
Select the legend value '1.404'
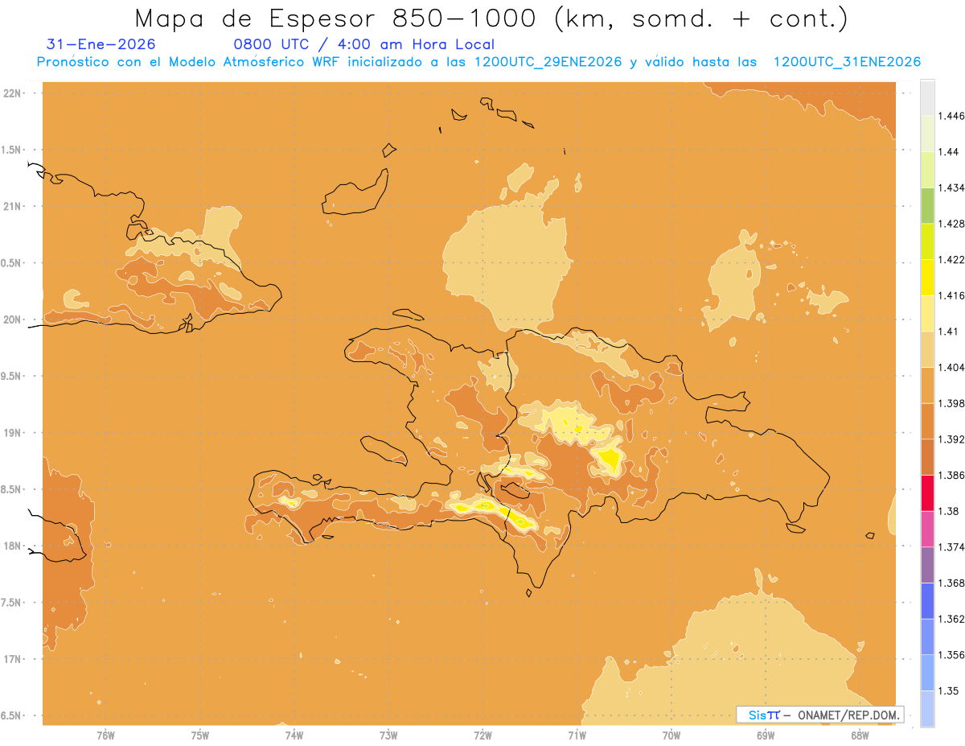pyautogui.click(x=952, y=367)
